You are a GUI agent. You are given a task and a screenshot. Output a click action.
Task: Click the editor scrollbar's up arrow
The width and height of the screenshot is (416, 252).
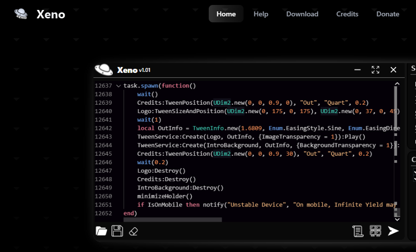[397, 84]
